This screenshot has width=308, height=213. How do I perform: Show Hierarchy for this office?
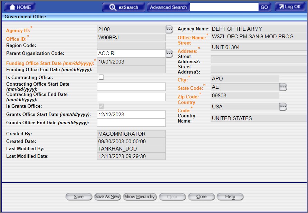pyautogui.click(x=139, y=197)
